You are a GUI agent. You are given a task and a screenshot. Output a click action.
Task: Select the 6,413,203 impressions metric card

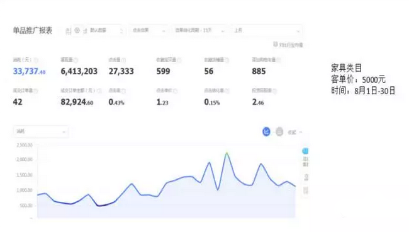79,67
